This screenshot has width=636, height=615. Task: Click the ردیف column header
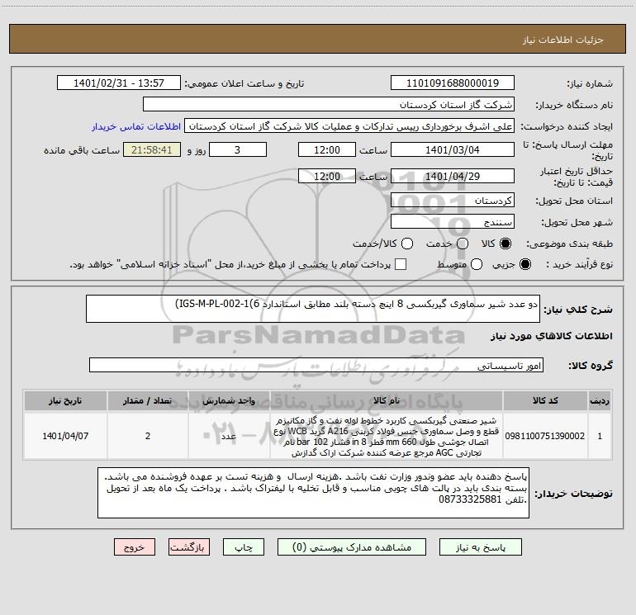600,400
